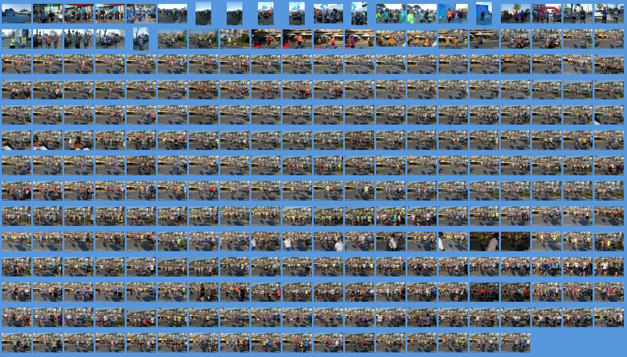Viewport: 627px width, 357px height.
Task: Select the last thumbnail in the top row
Action: point(609,14)
